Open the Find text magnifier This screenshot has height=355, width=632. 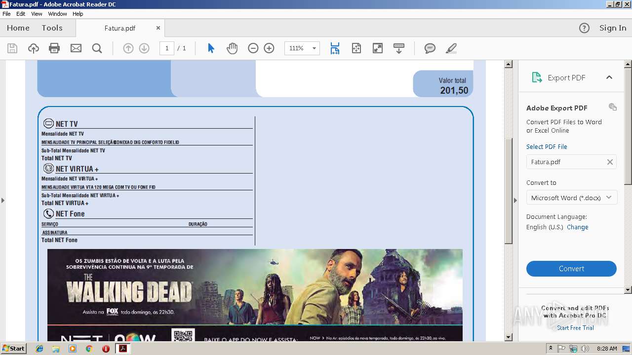(x=97, y=48)
